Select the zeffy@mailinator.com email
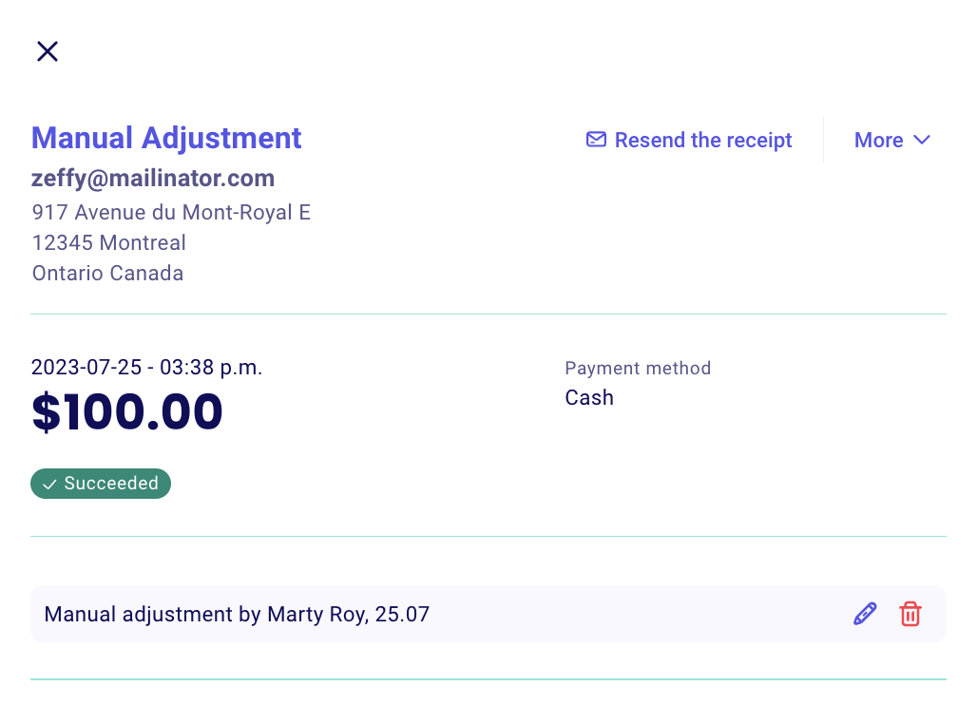 (153, 178)
